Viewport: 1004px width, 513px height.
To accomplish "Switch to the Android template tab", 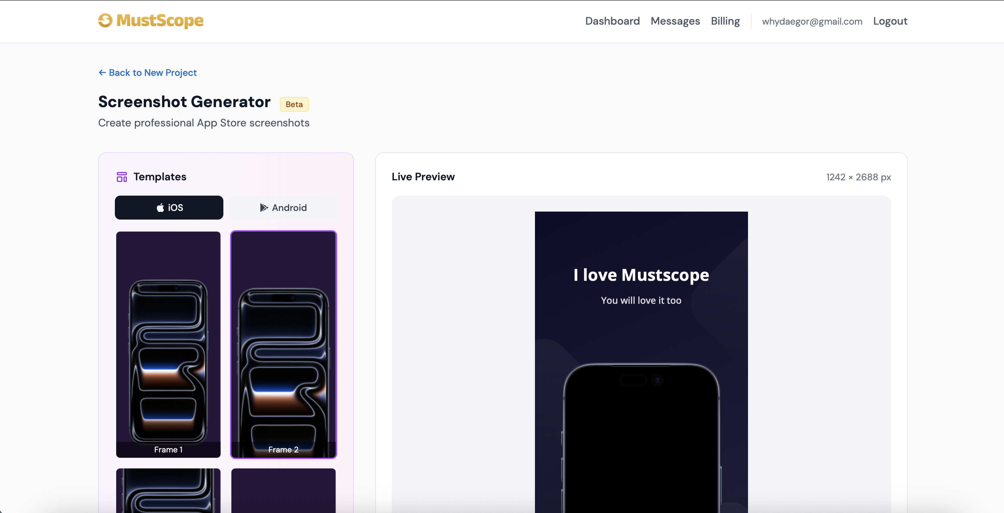I will (x=283, y=208).
